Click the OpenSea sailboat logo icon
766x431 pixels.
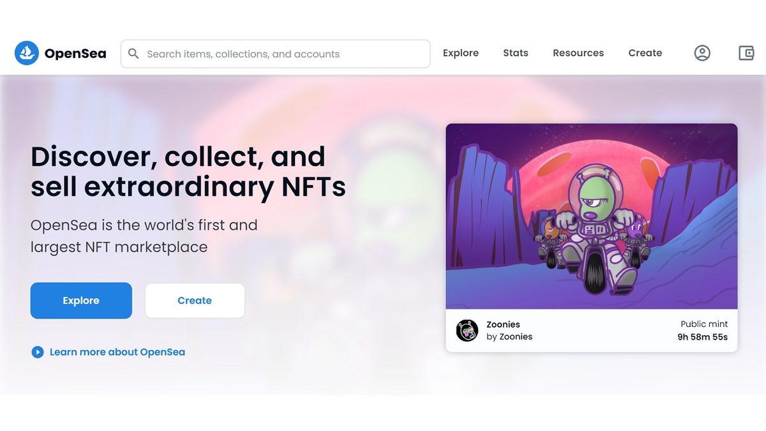(x=27, y=54)
